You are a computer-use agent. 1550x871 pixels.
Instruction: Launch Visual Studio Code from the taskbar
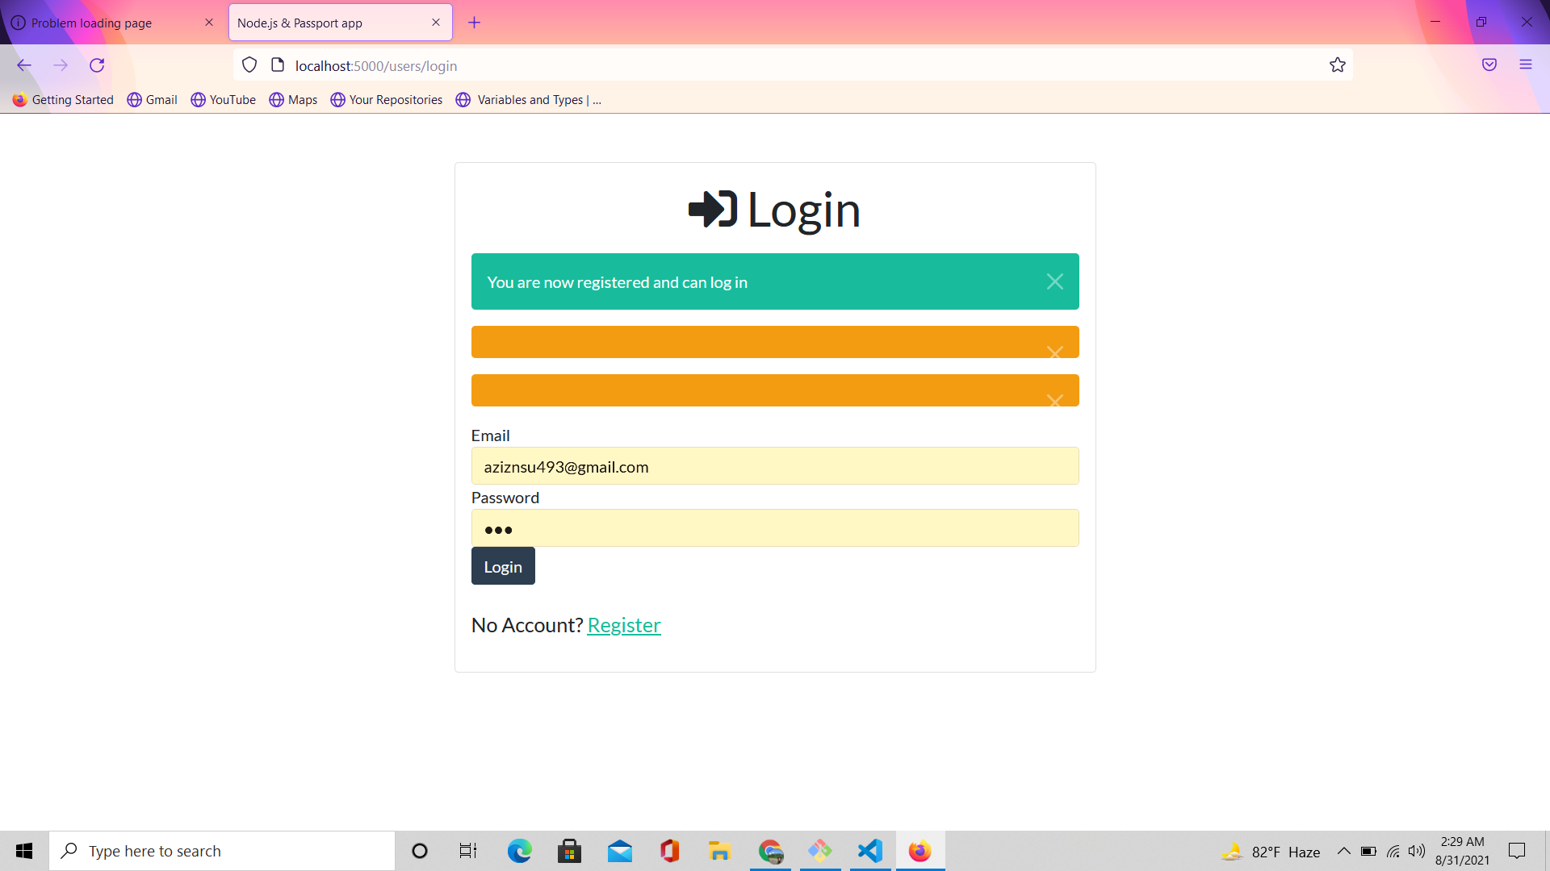(869, 851)
